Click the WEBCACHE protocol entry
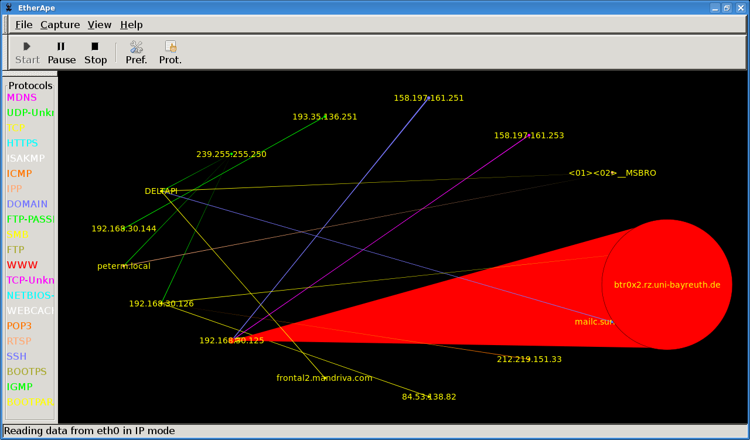The width and height of the screenshot is (750, 440). tap(30, 311)
